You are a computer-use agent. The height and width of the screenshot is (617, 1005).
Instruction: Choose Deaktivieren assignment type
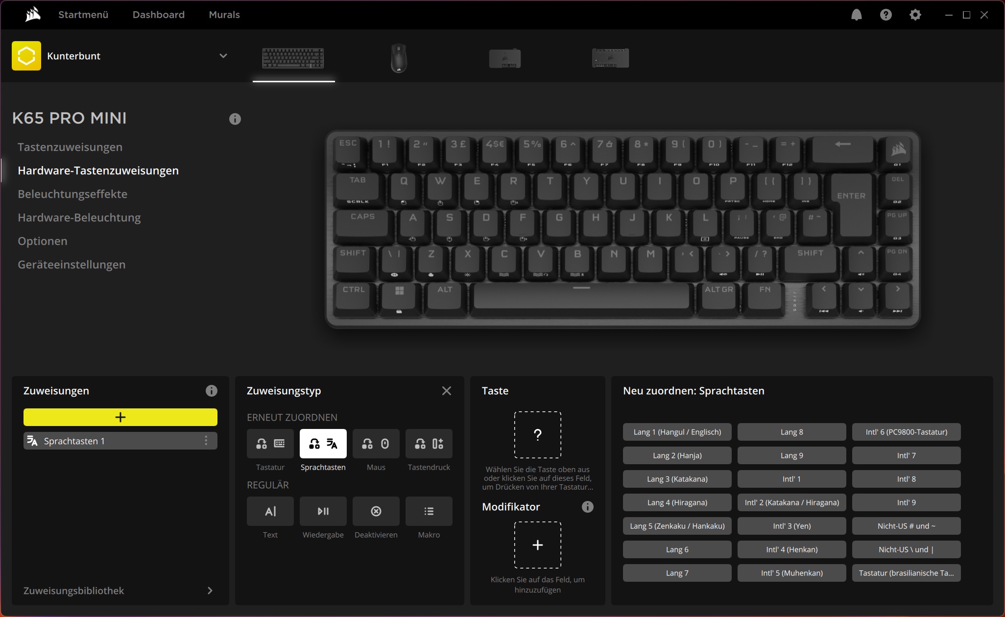coord(376,511)
